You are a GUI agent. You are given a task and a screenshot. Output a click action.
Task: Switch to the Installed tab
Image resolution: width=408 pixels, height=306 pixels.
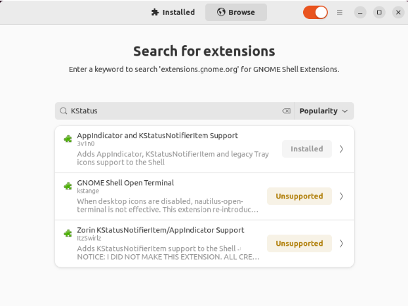click(x=173, y=12)
